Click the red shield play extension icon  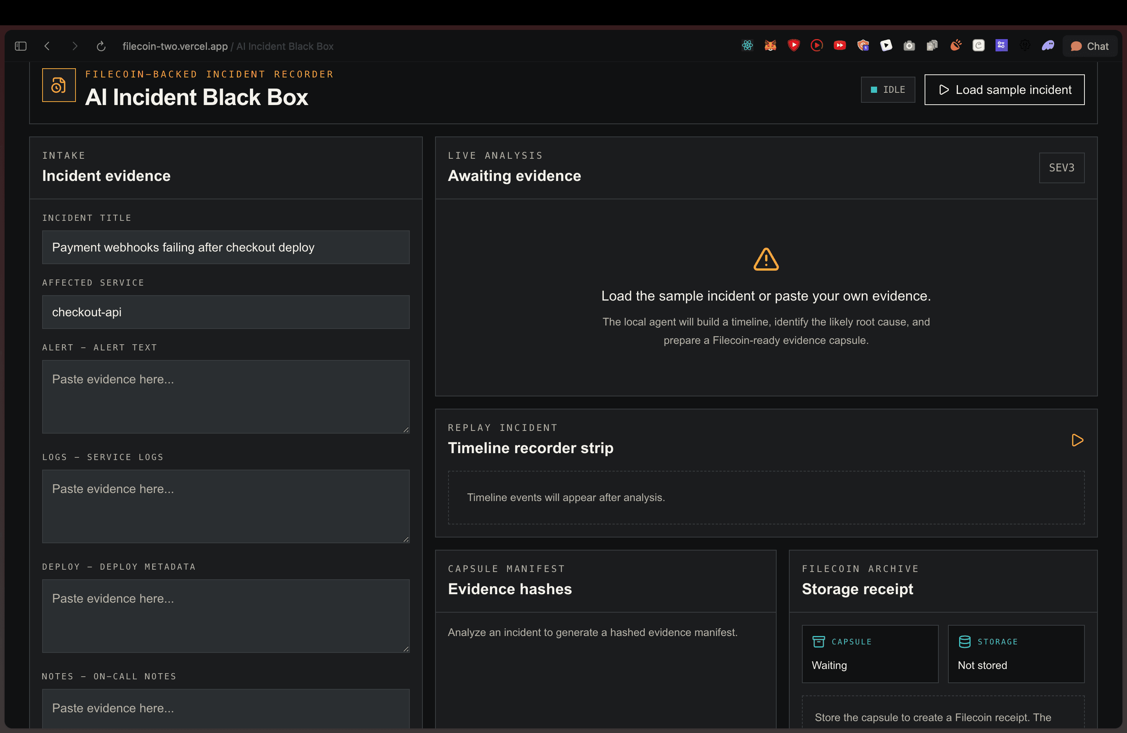[793, 46]
